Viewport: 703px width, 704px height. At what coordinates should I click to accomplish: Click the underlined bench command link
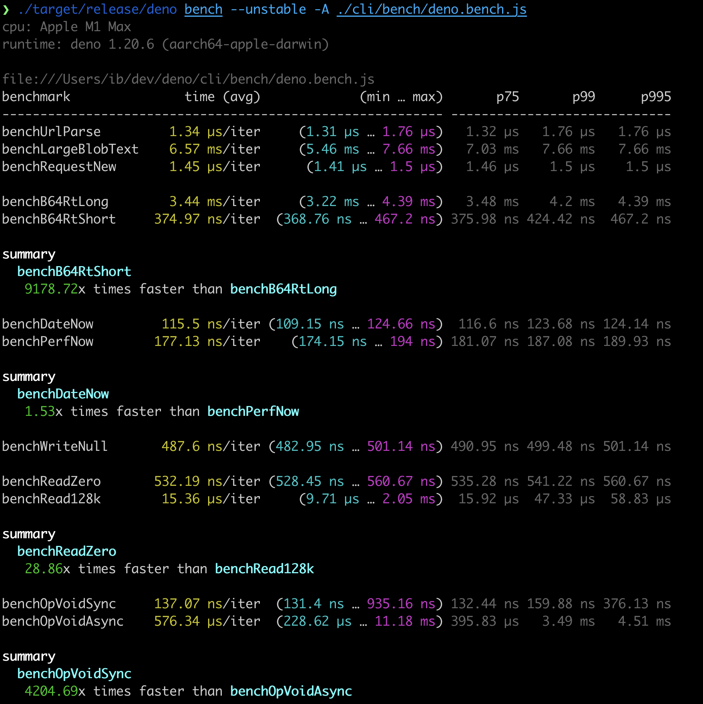tap(203, 9)
